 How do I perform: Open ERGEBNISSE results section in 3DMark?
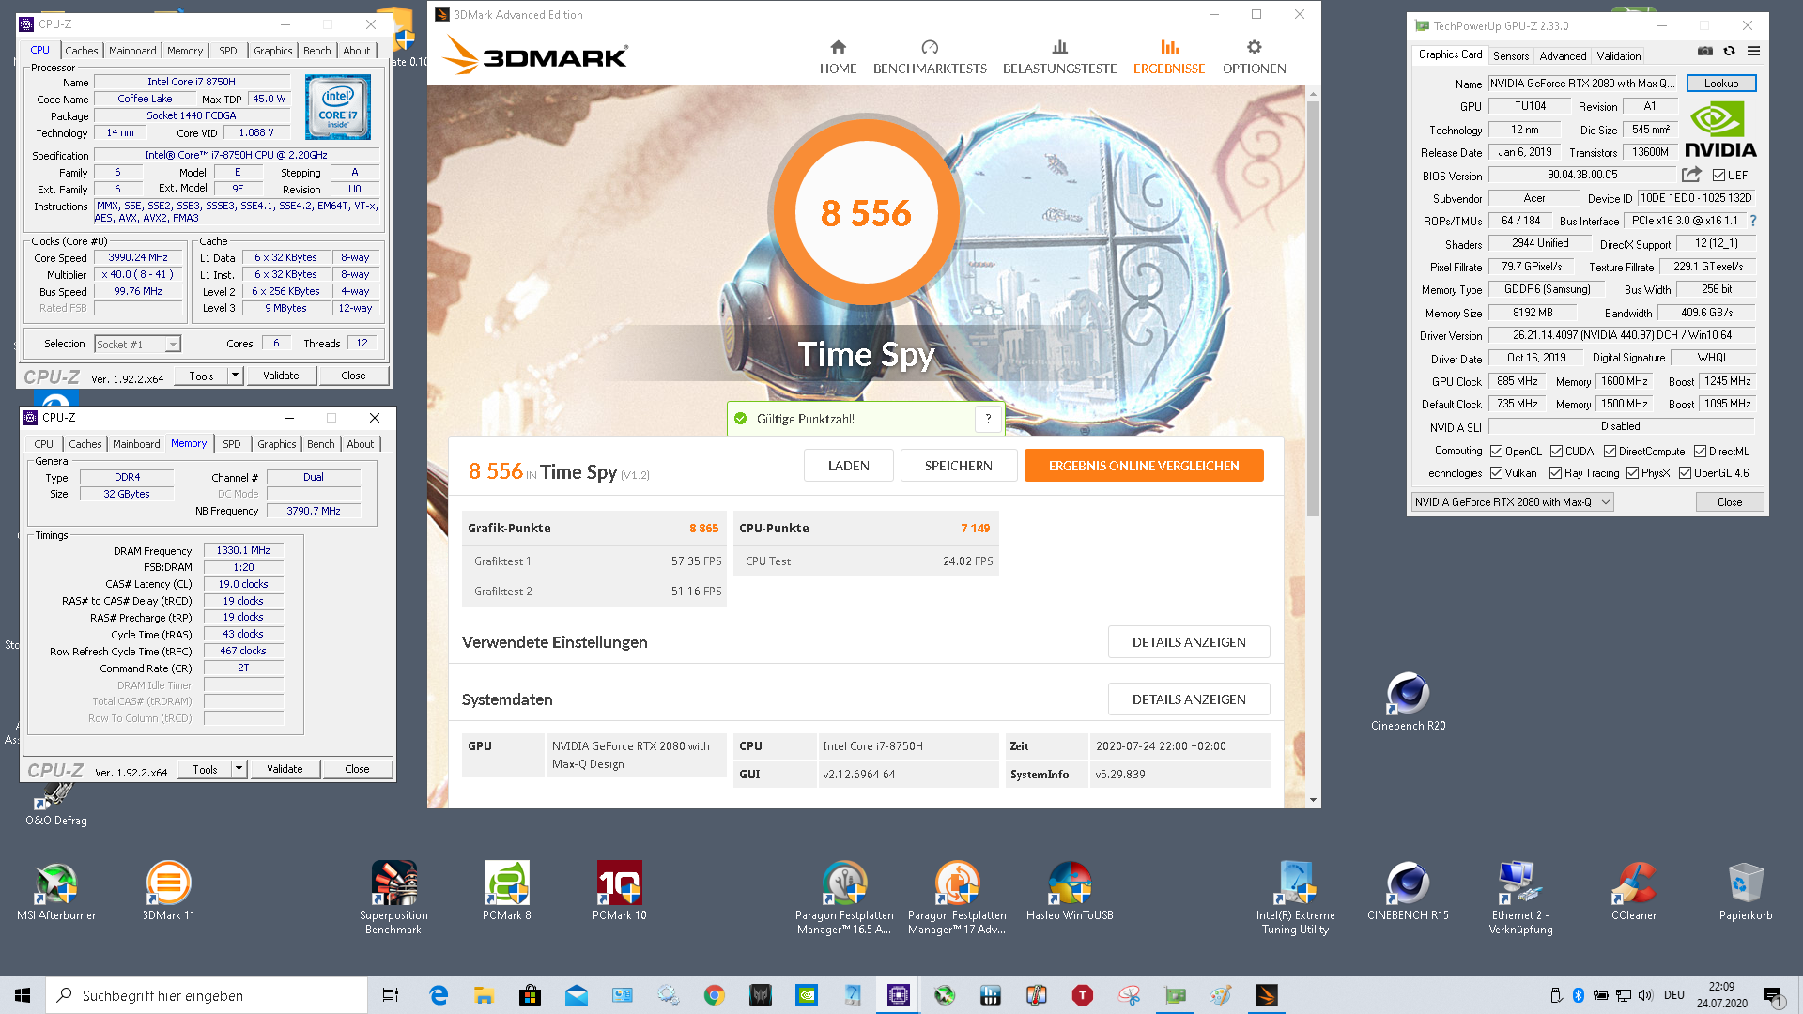pyautogui.click(x=1168, y=57)
